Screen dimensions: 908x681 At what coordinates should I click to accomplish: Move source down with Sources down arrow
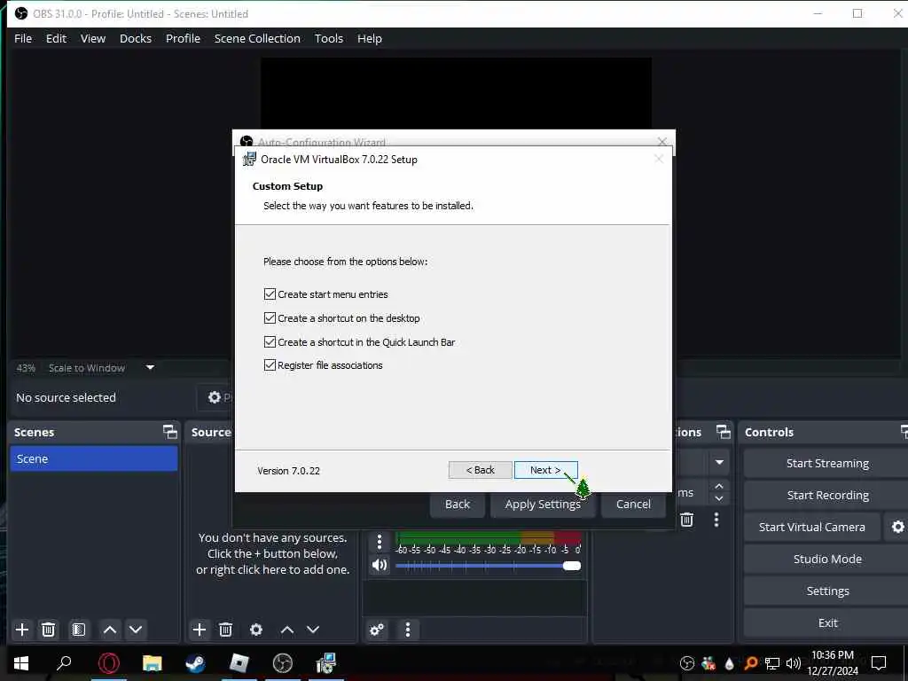pyautogui.click(x=313, y=630)
